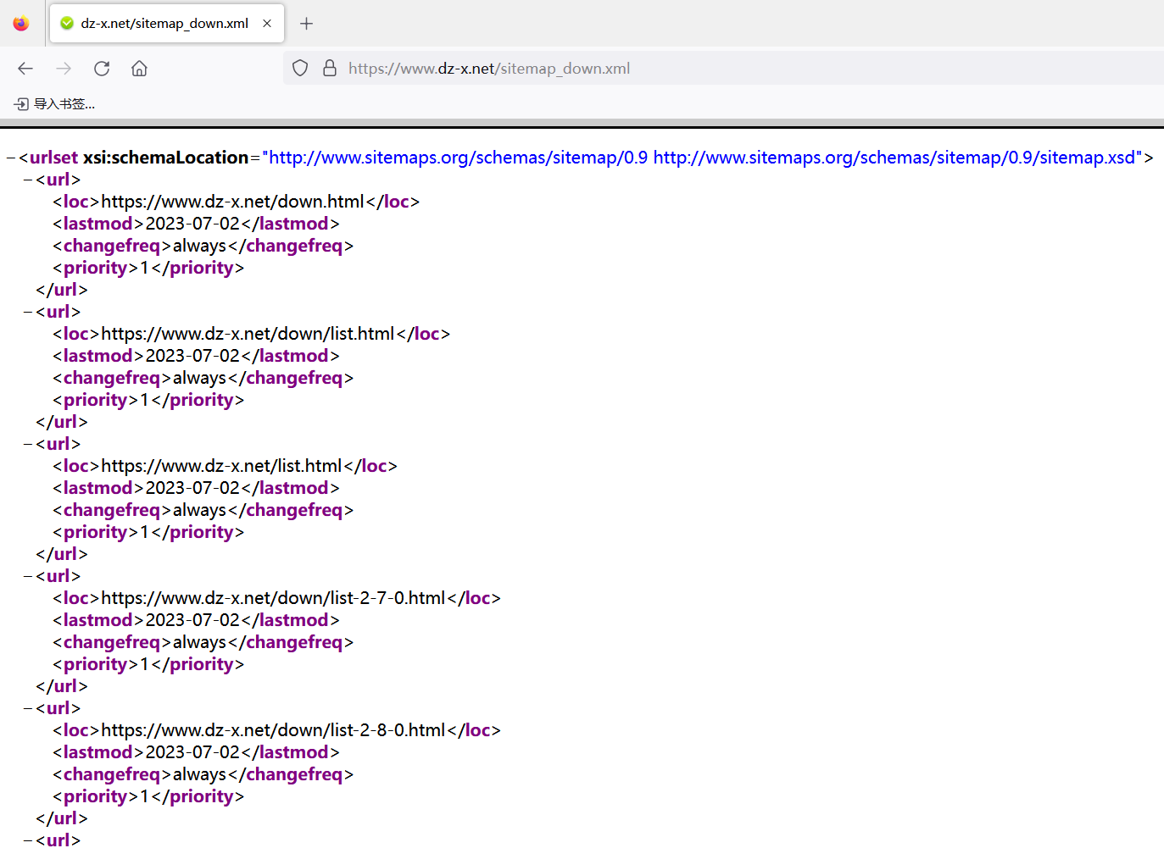Click the import bookmarks icon
The width and height of the screenshot is (1164, 848).
point(21,104)
